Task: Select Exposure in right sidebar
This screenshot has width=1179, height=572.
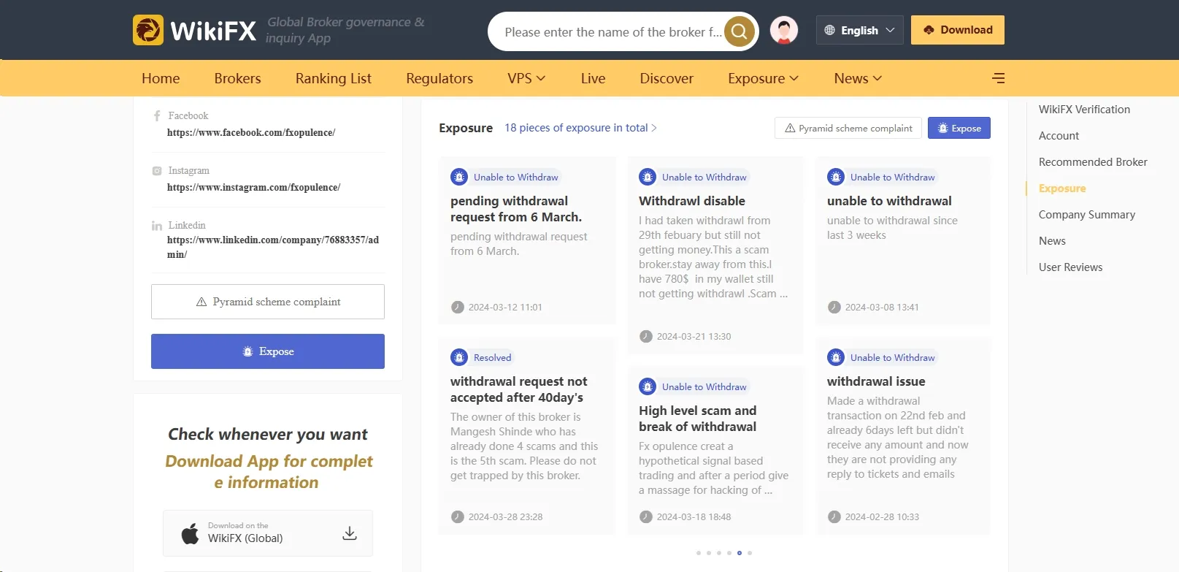Action: pos(1062,188)
